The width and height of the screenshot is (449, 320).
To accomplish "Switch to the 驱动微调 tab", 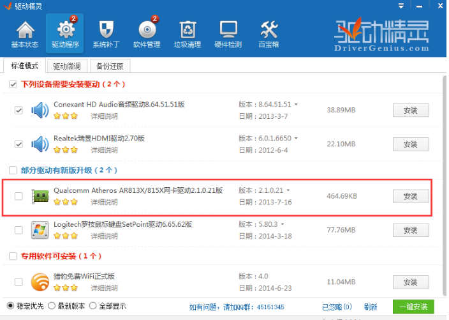I will tap(67, 66).
